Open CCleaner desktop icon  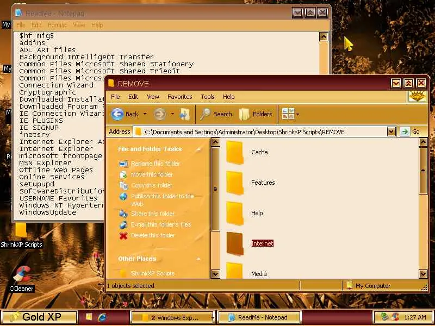click(x=22, y=274)
